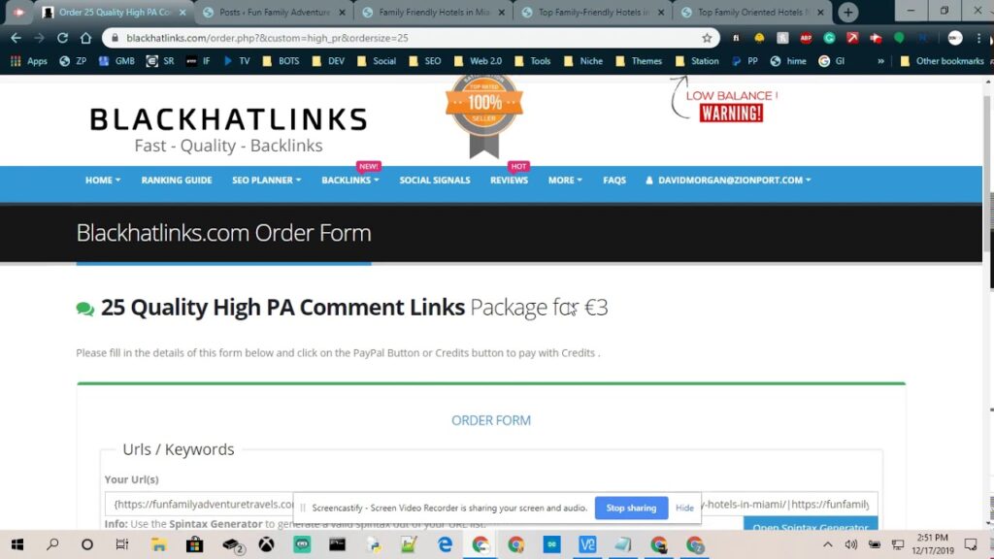994x559 pixels.
Task: Open the Station bookmark folder
Action: click(697, 61)
